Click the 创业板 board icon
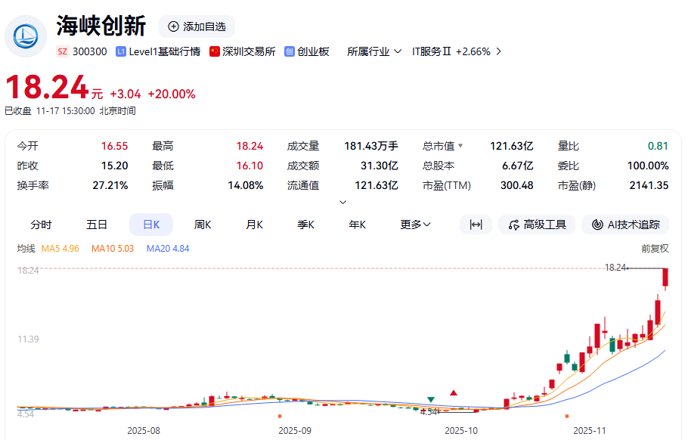688x440 pixels. tap(290, 51)
